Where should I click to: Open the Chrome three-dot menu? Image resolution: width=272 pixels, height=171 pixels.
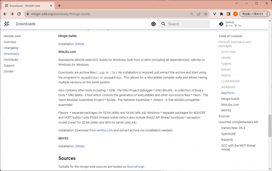tap(268, 14)
